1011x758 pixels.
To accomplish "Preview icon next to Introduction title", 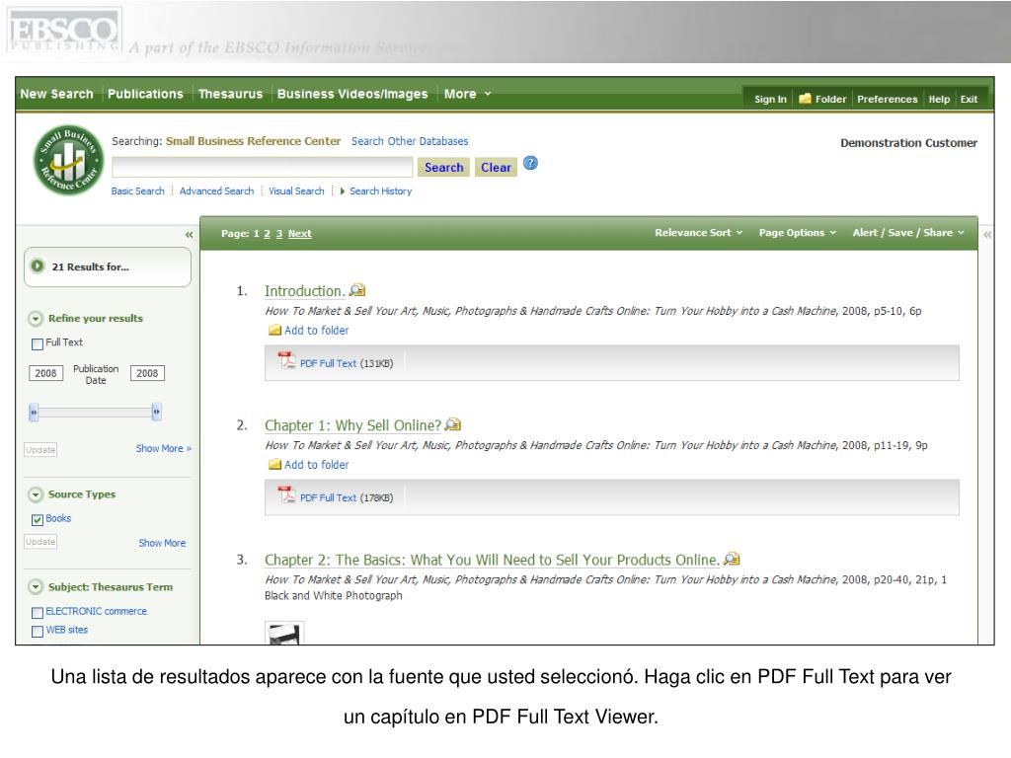I will pos(357,291).
